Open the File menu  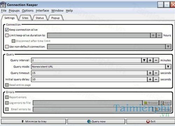coord(4,10)
